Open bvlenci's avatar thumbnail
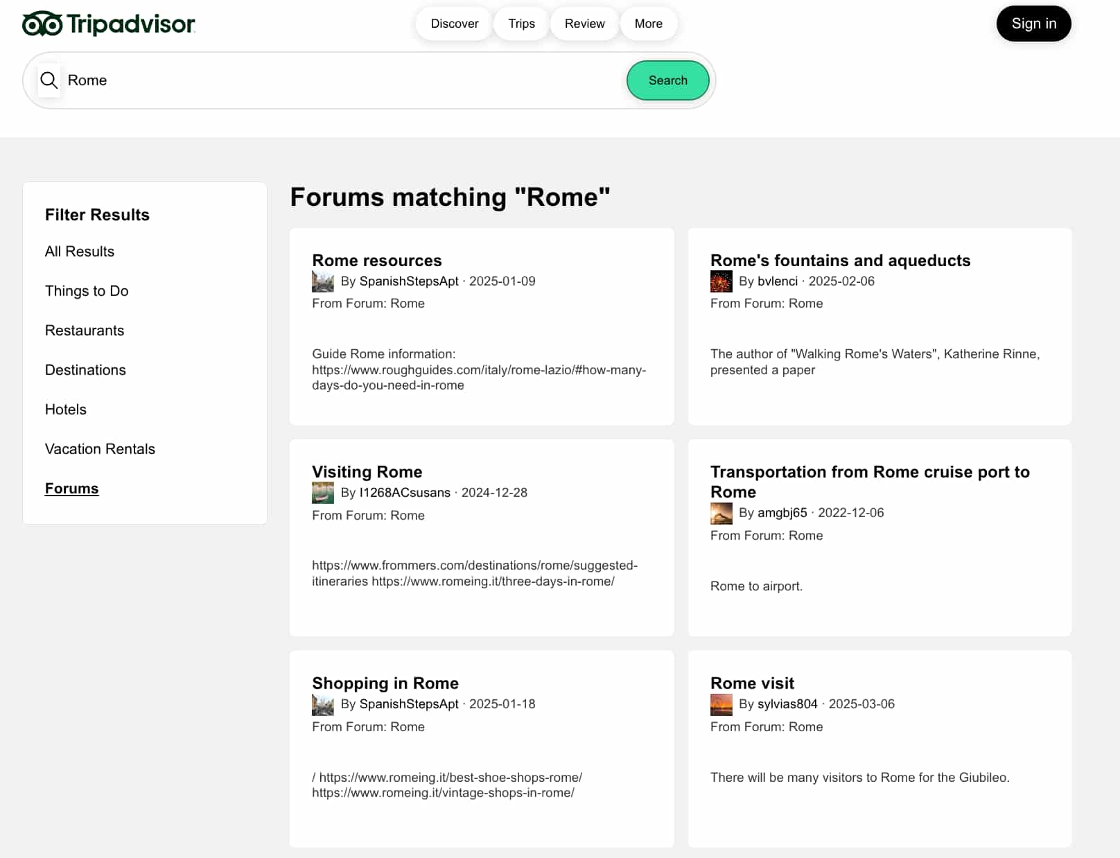 (x=721, y=281)
